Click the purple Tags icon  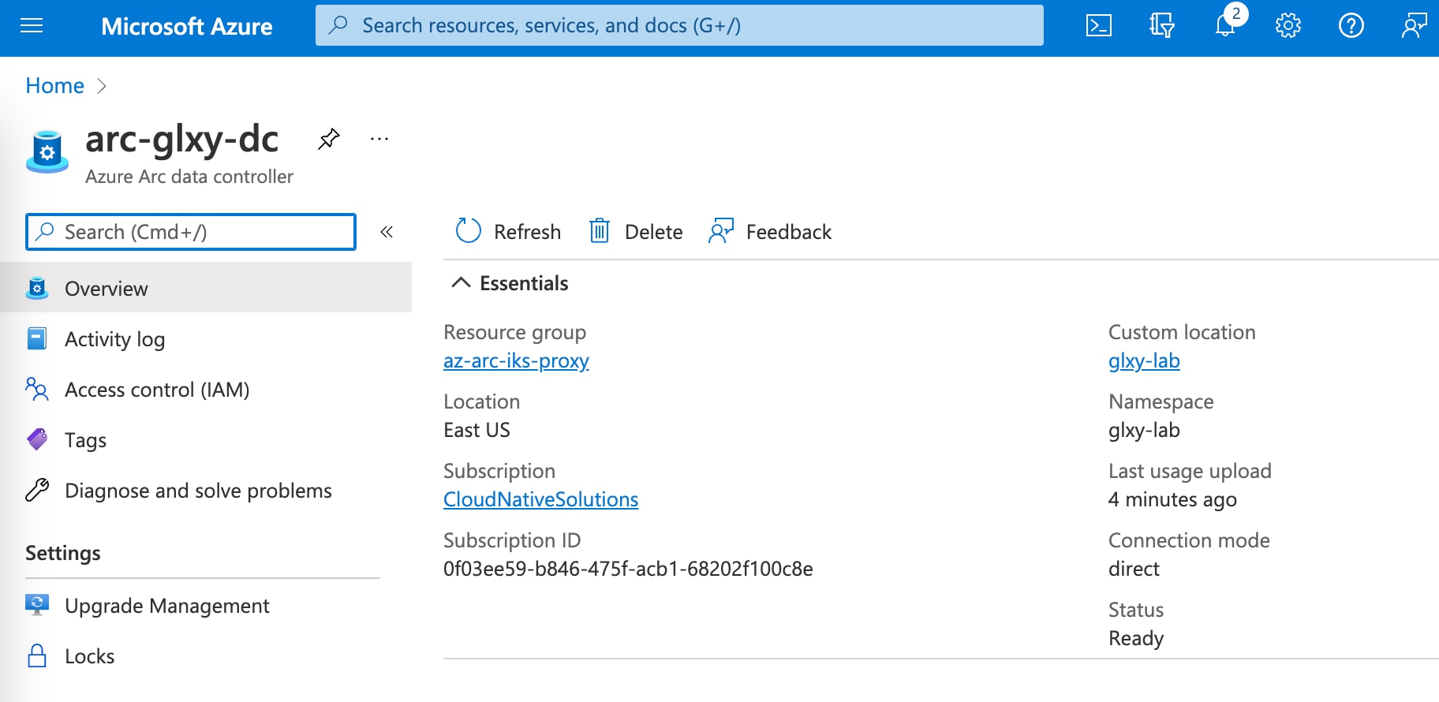[37, 439]
